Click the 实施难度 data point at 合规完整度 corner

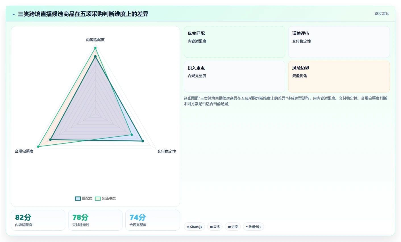tap(38, 147)
